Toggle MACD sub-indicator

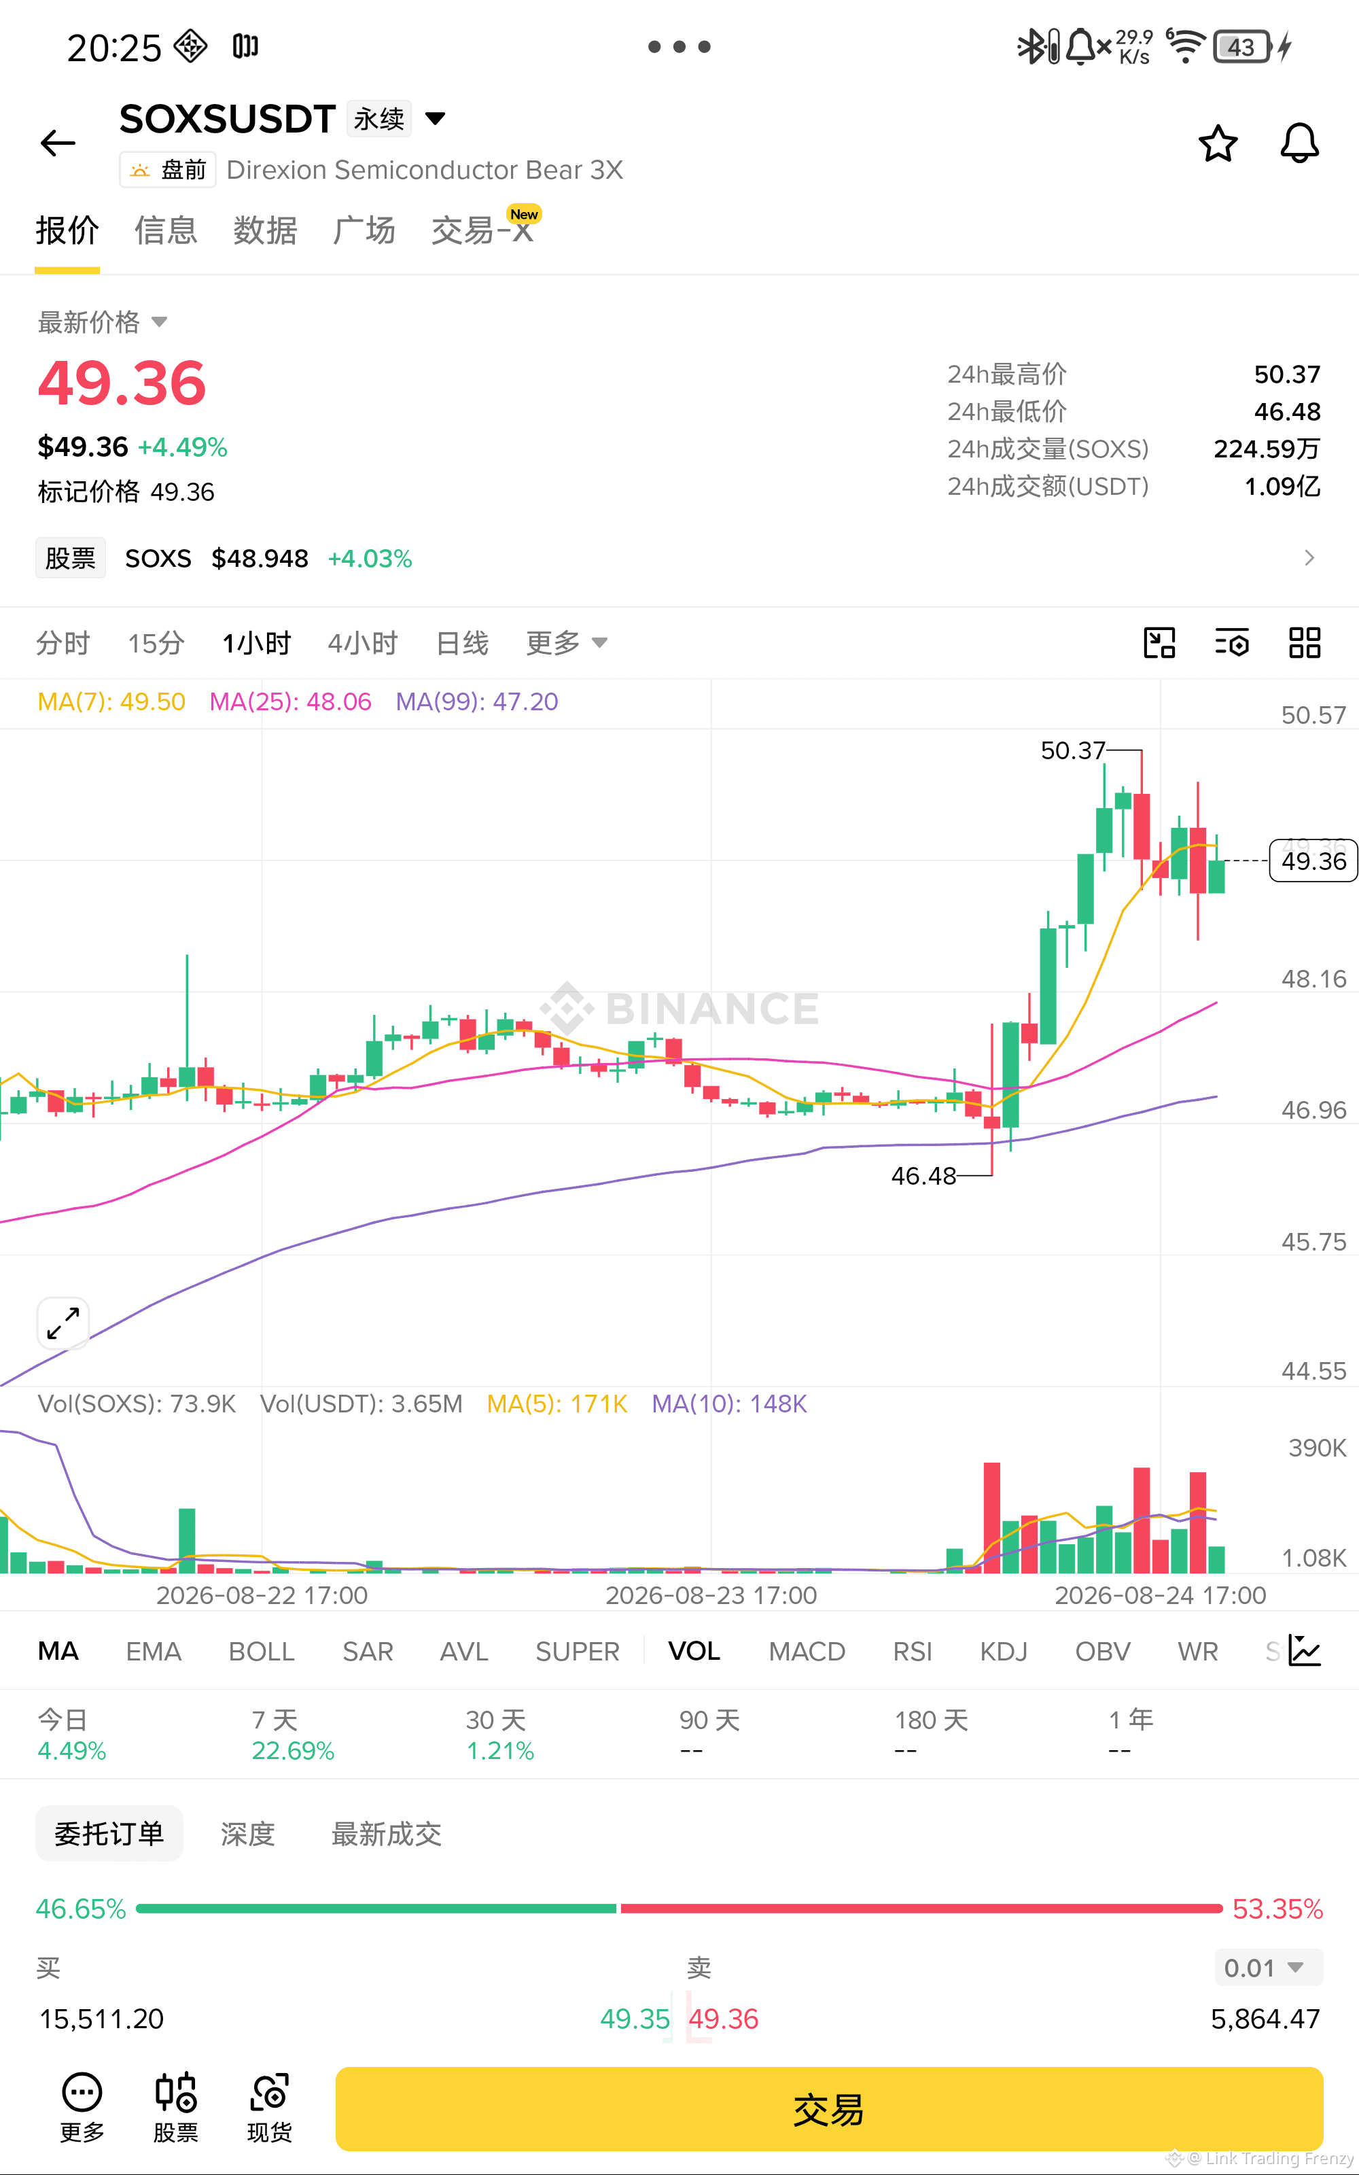point(807,1651)
